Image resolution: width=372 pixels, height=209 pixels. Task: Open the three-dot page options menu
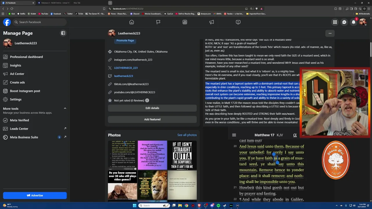[x=330, y=33]
